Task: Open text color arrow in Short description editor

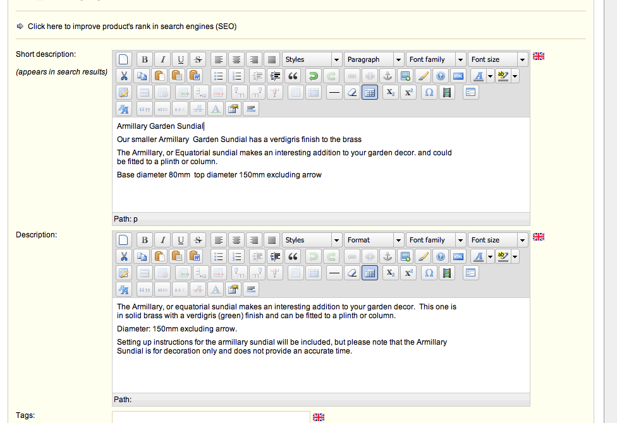Action: pyautogui.click(x=491, y=76)
